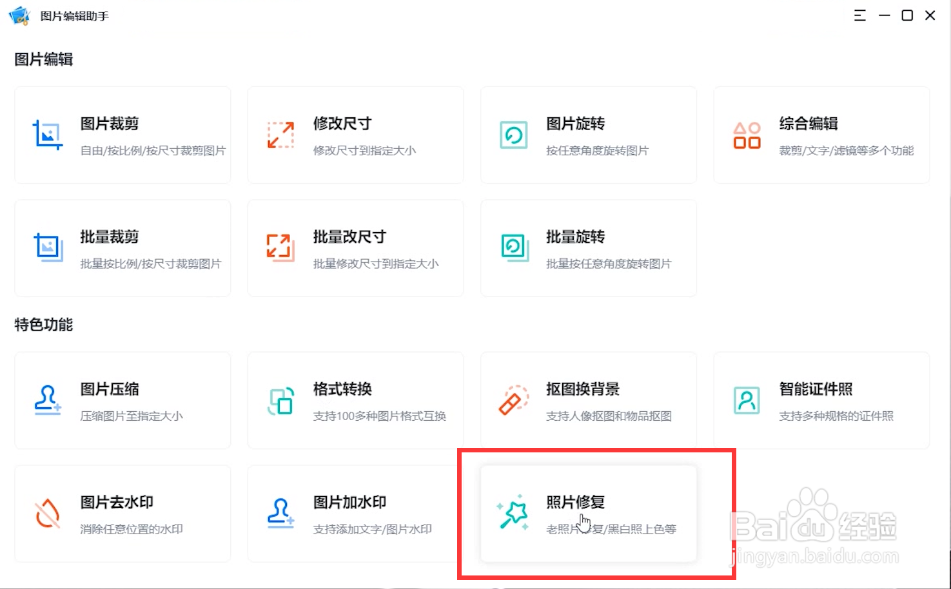Select the 图片压缩 compression stamp icon
The image size is (951, 589).
click(48, 400)
